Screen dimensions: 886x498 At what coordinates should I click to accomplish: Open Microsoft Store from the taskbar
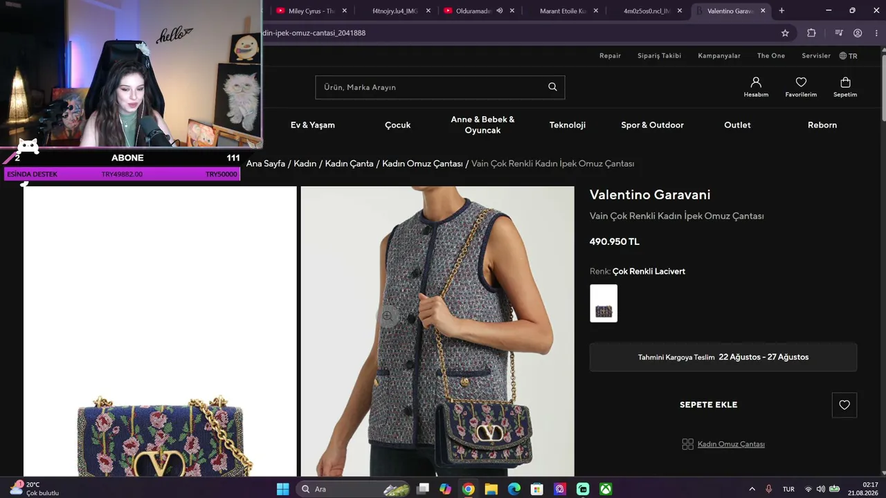[x=536, y=489]
